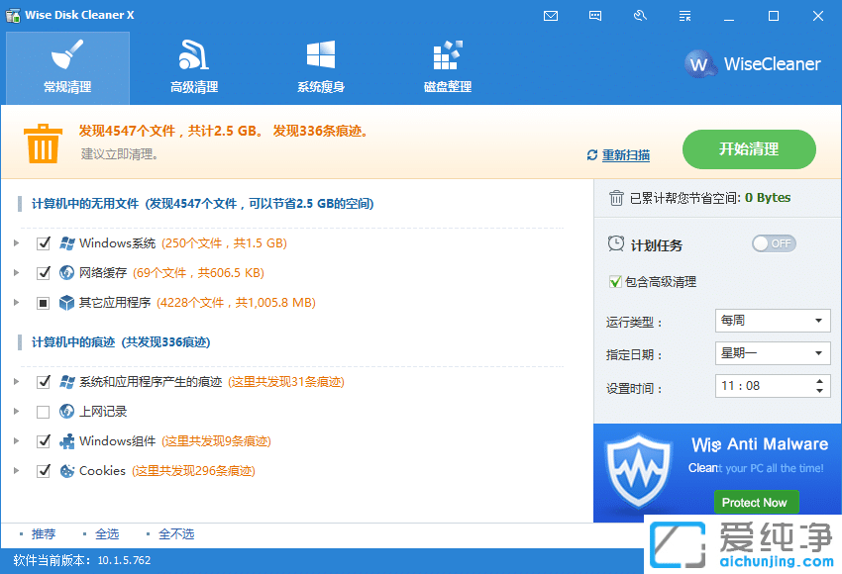Click the 推荐 selection link
Screen dimensions: 842x574
[44, 534]
